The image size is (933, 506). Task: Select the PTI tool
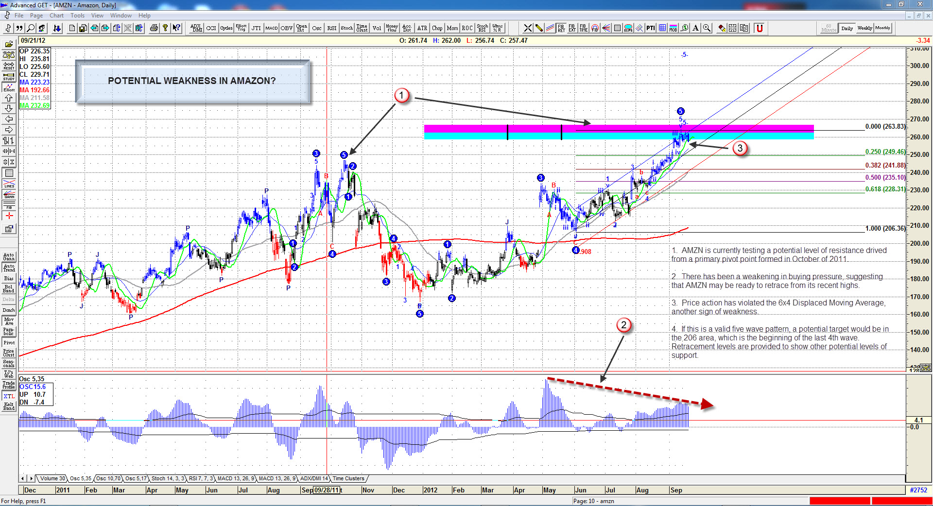(651, 28)
